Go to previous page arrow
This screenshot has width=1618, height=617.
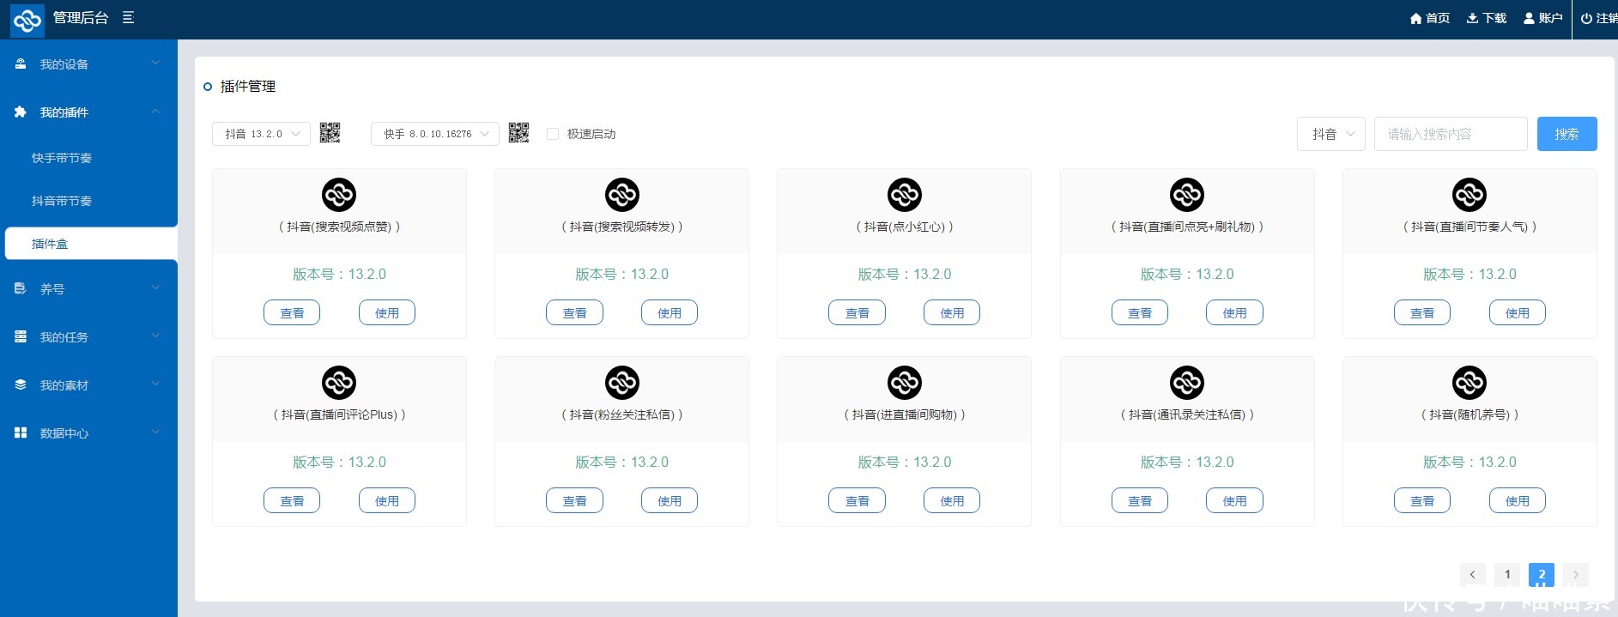click(1473, 574)
